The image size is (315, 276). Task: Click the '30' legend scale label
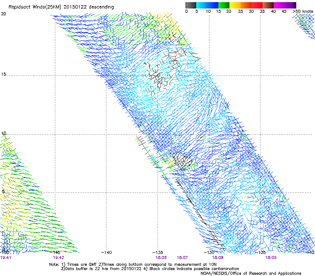tap(251, 11)
